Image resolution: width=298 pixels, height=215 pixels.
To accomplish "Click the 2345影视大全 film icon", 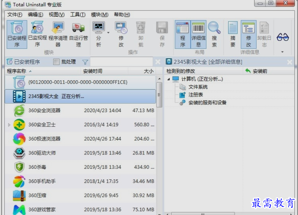I will tap(19, 96).
